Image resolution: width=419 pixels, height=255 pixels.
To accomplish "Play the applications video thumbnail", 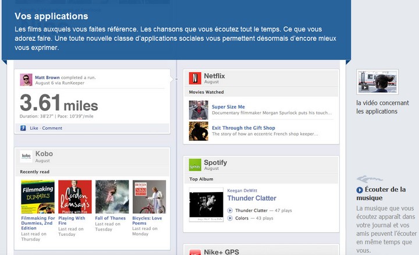I will coord(377,82).
